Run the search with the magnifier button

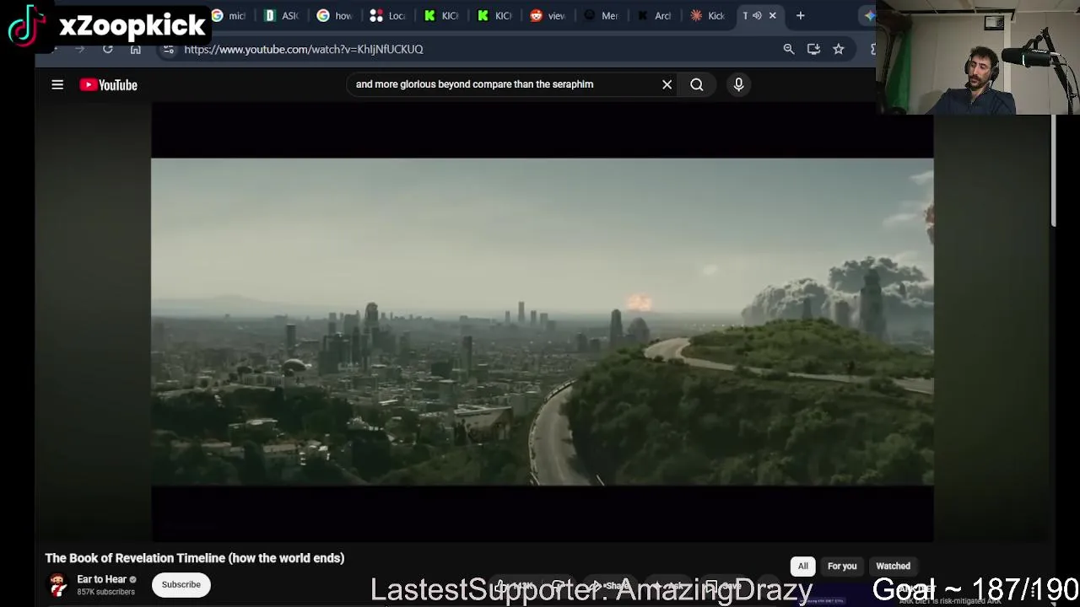click(x=697, y=84)
